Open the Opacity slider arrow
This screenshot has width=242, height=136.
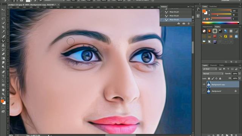point(240,74)
